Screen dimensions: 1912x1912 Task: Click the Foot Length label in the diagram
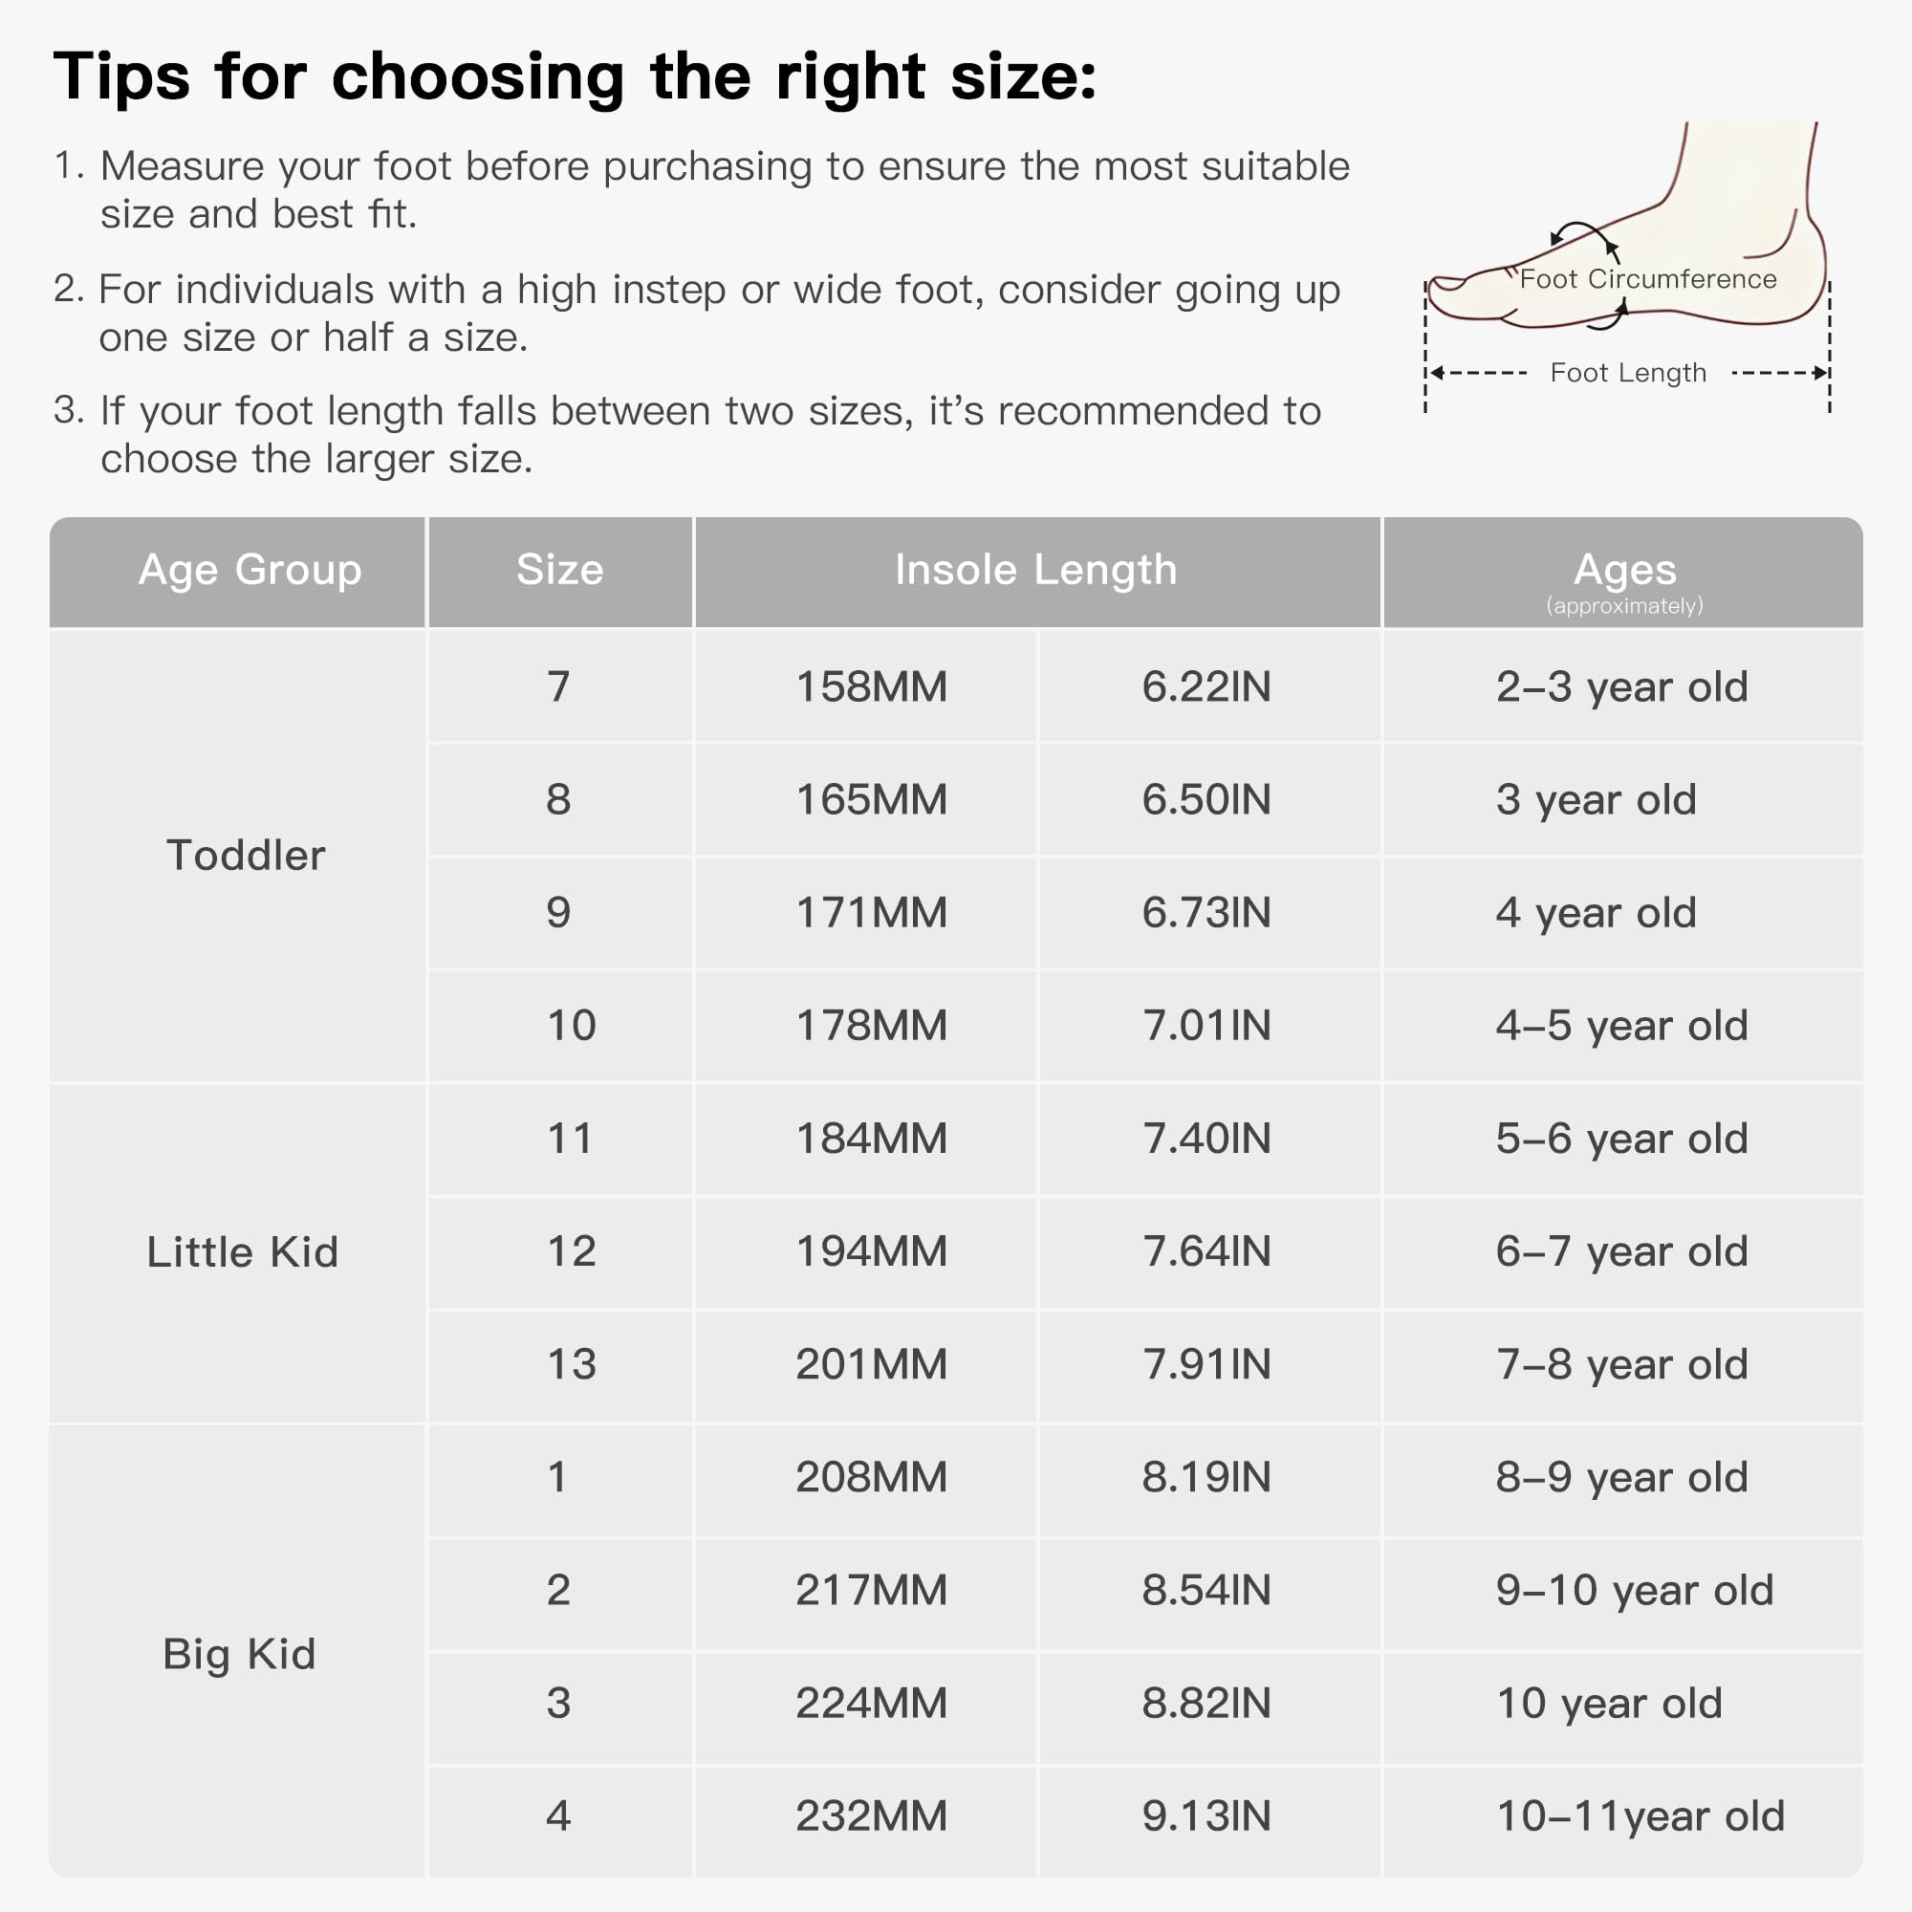[1628, 373]
